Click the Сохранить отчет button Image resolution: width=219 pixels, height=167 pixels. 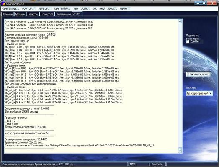click(198, 74)
